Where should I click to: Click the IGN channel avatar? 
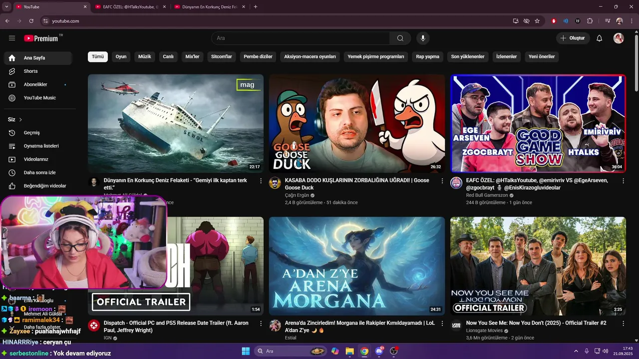tap(94, 326)
